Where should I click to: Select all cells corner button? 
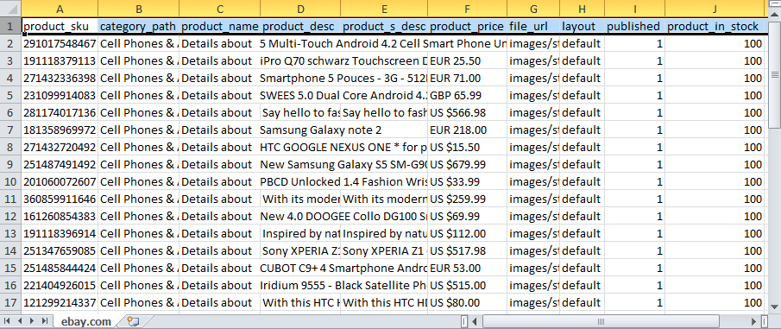pyautogui.click(x=10, y=9)
